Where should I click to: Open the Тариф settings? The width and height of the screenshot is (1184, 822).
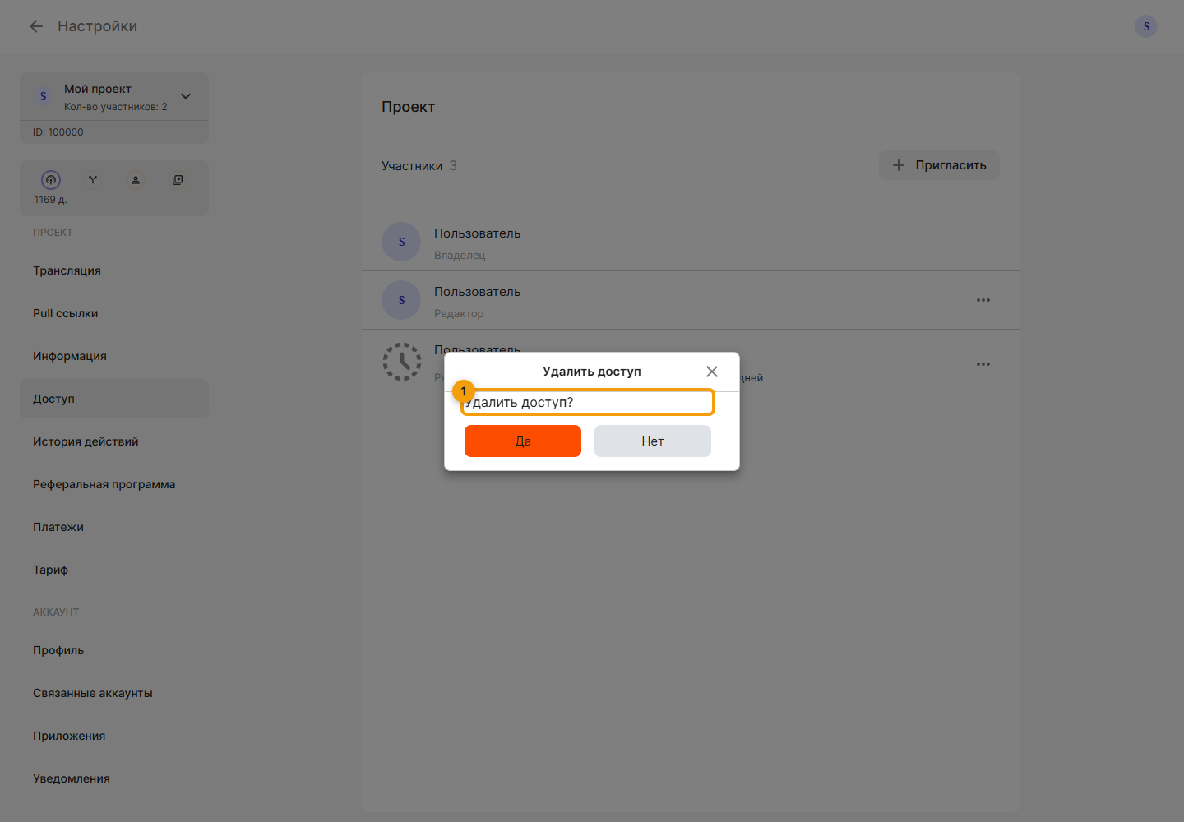114,570
